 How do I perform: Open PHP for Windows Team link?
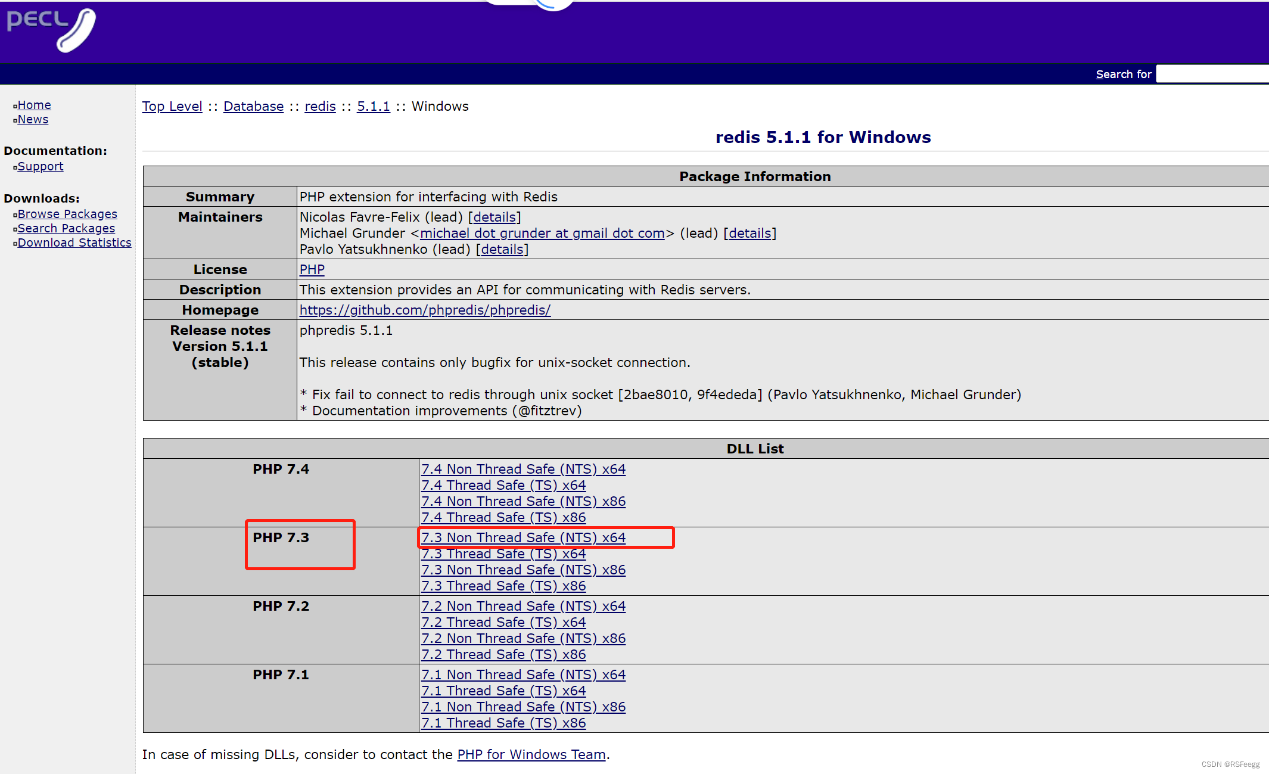(x=531, y=754)
